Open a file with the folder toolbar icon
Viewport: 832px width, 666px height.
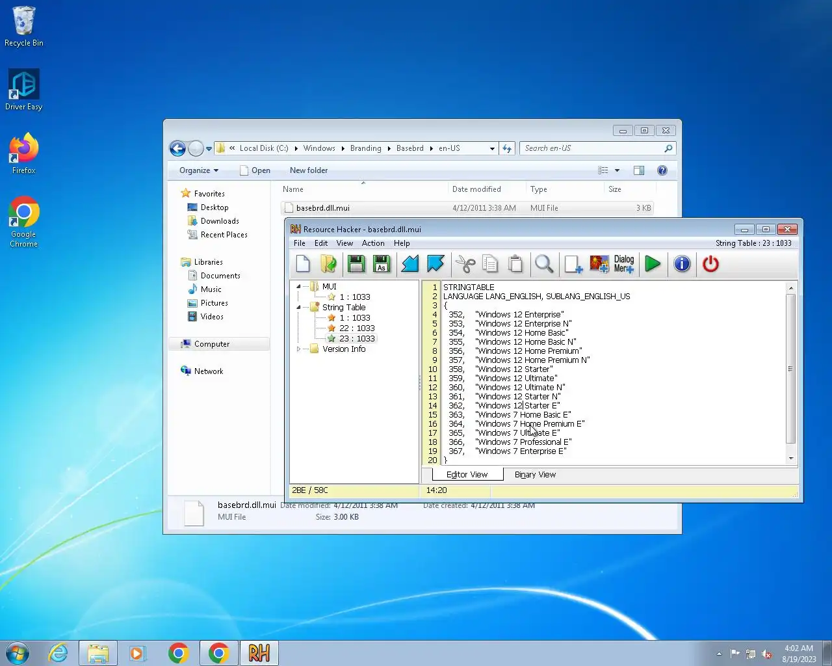(x=328, y=264)
